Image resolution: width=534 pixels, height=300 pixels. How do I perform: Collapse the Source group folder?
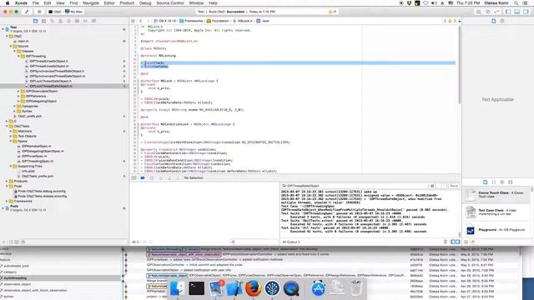[x=11, y=47]
